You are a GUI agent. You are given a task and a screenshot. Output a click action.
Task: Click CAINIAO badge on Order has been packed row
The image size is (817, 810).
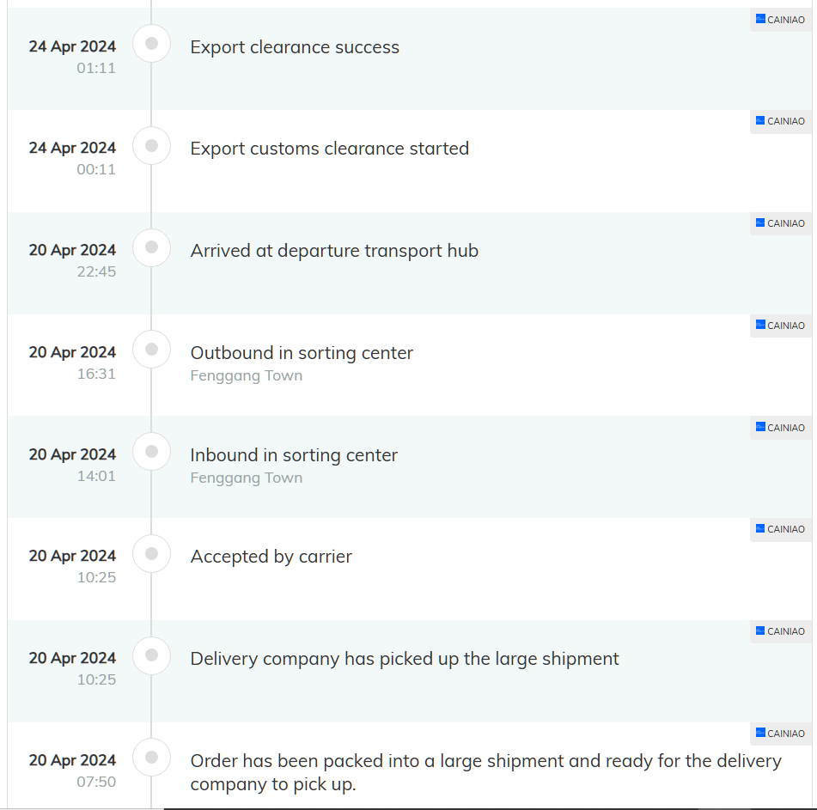[x=781, y=734]
